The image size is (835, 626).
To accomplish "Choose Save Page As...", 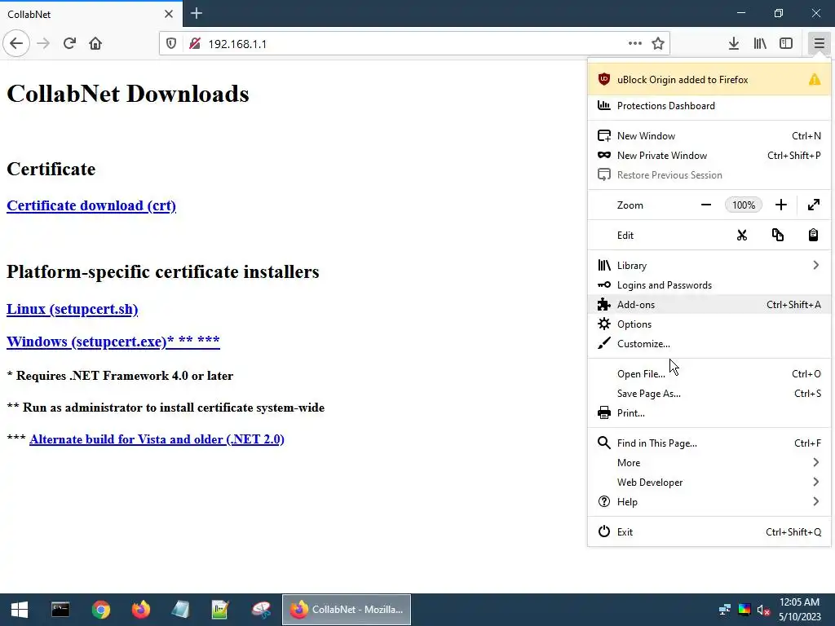I will (x=709, y=394).
